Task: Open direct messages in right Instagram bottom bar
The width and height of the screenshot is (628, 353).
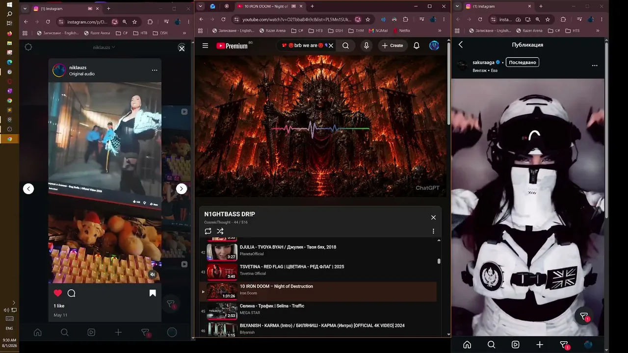Action: click(x=564, y=345)
